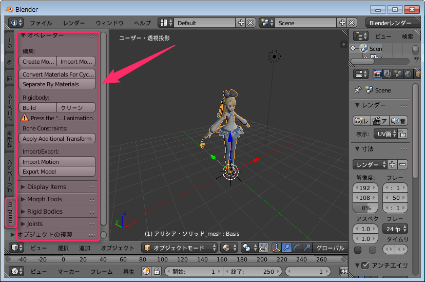Click the scene browse icon in header

point(267,23)
